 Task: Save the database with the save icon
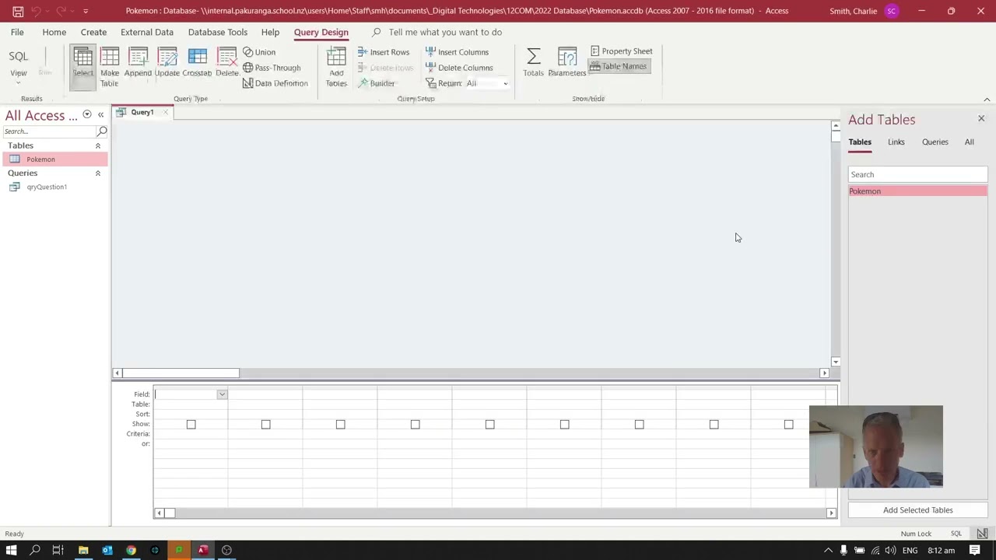[18, 11]
